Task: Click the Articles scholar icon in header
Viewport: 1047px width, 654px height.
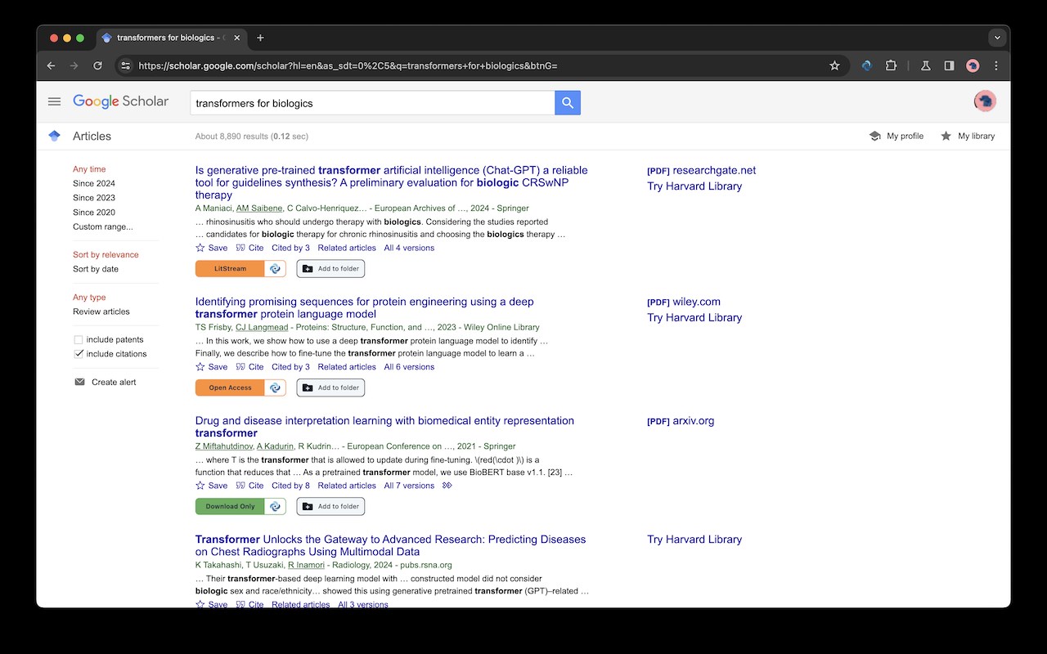Action: pyautogui.click(x=54, y=136)
